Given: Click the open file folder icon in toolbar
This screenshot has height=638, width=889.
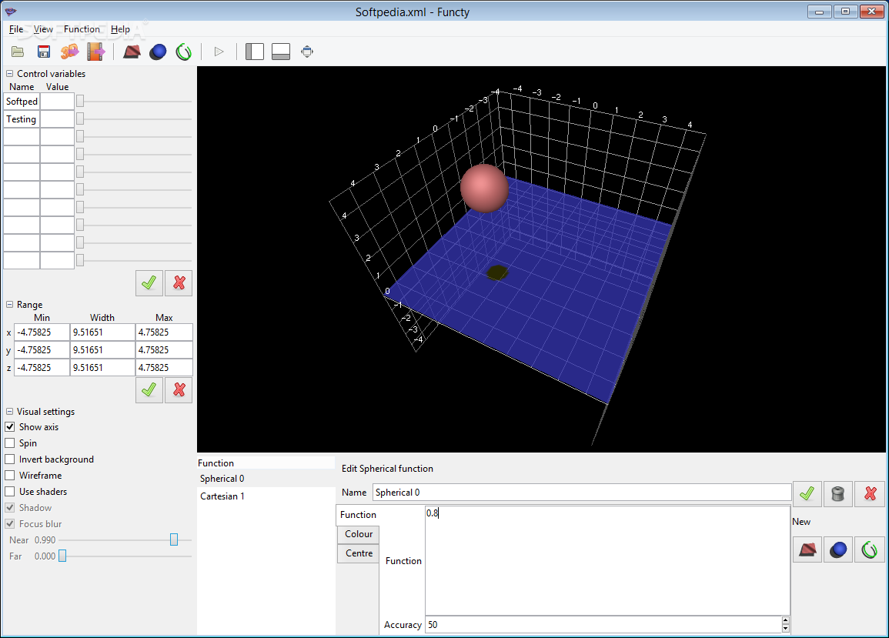Looking at the screenshot, I should (x=18, y=52).
